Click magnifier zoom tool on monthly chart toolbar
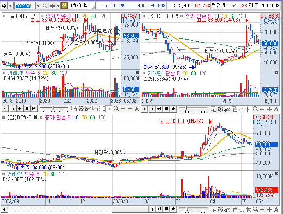 [116, 109]
